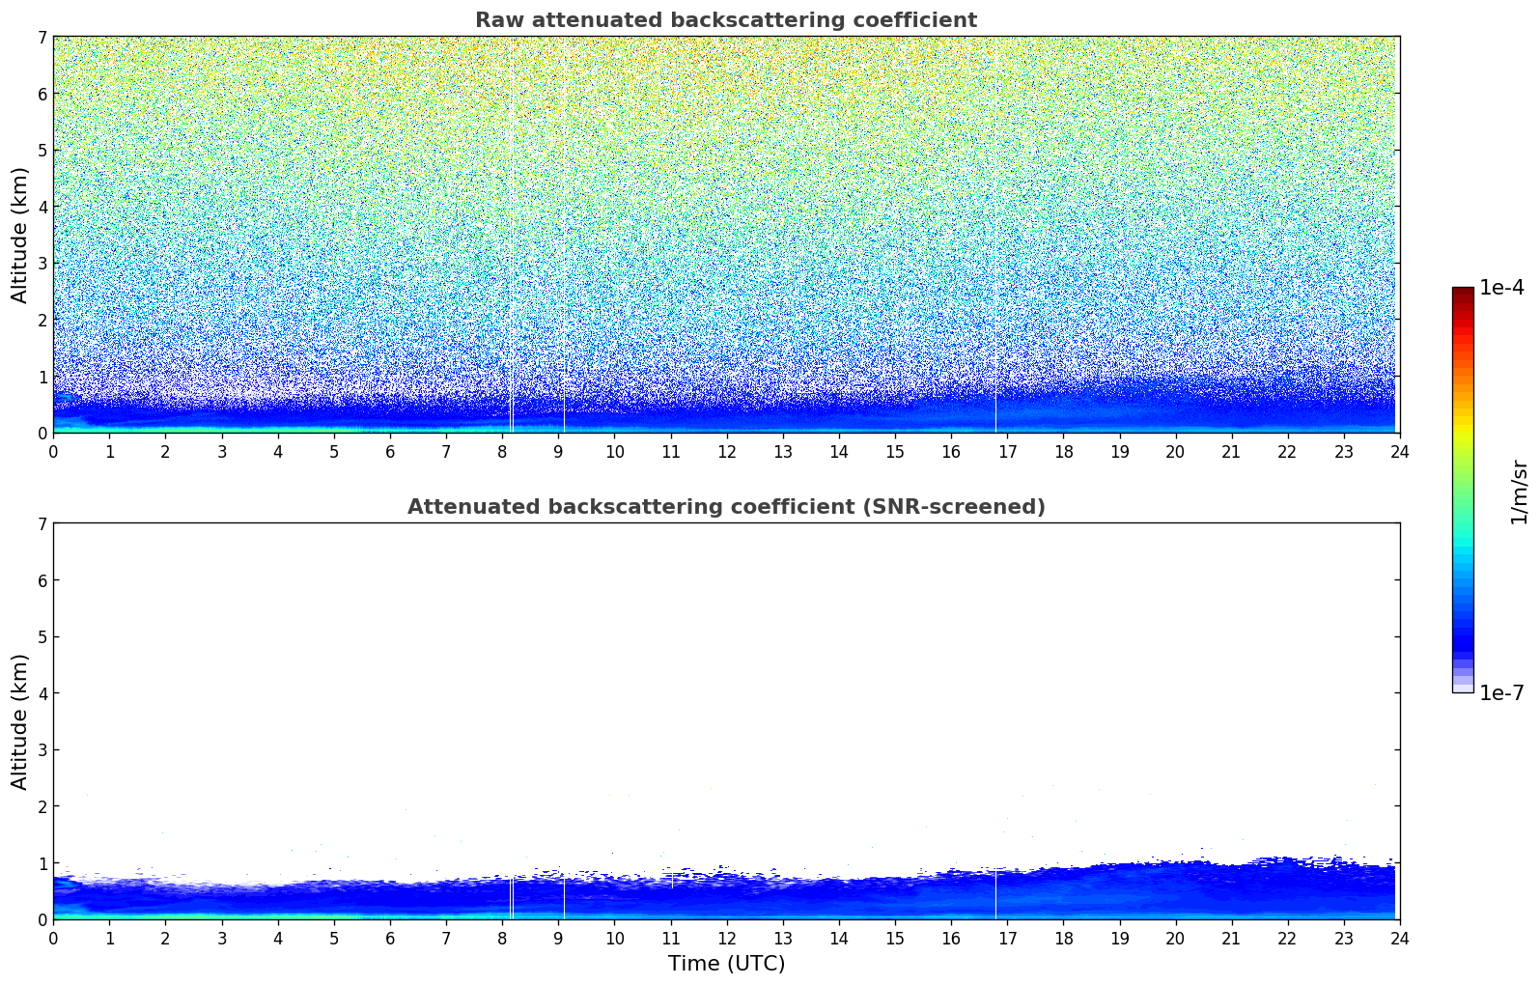The height and width of the screenshot is (985, 1540).
Task: Click the 'Time (UTC)' axis label
Action: [726, 964]
